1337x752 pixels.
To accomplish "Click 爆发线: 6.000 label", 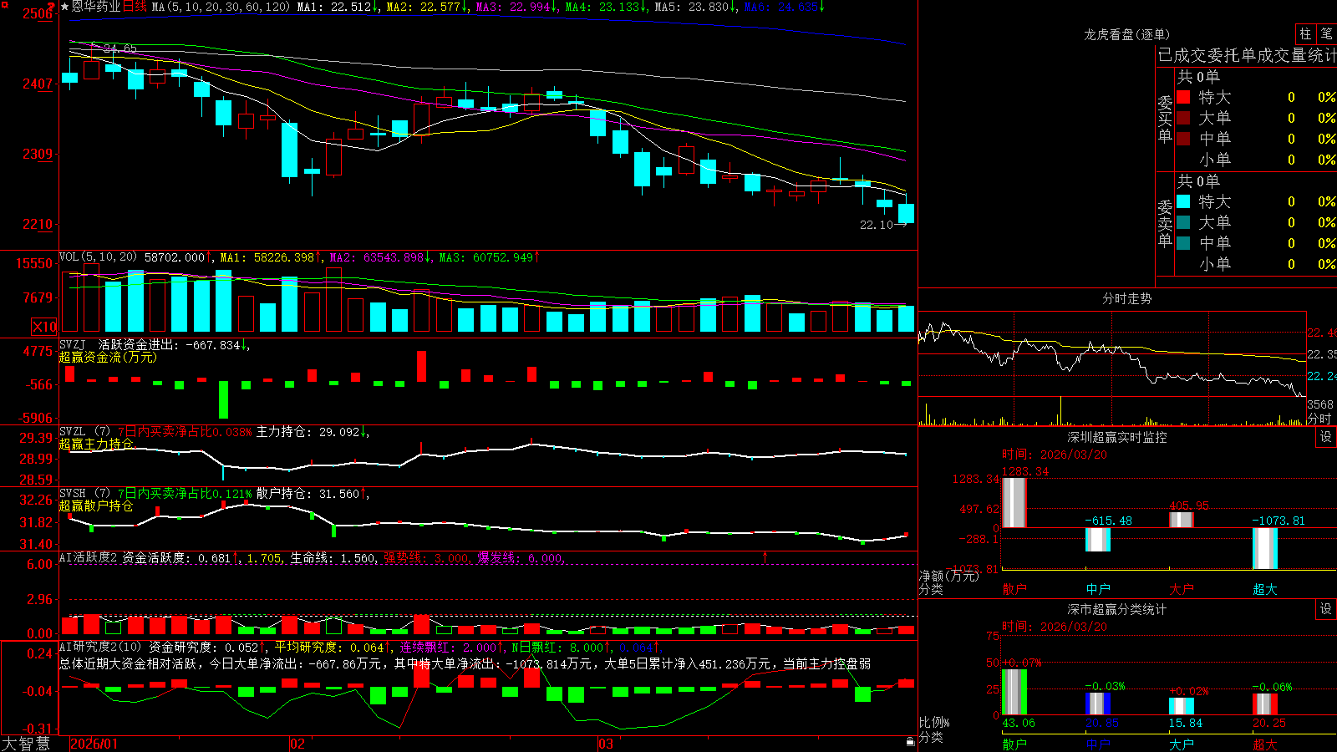I will point(521,557).
